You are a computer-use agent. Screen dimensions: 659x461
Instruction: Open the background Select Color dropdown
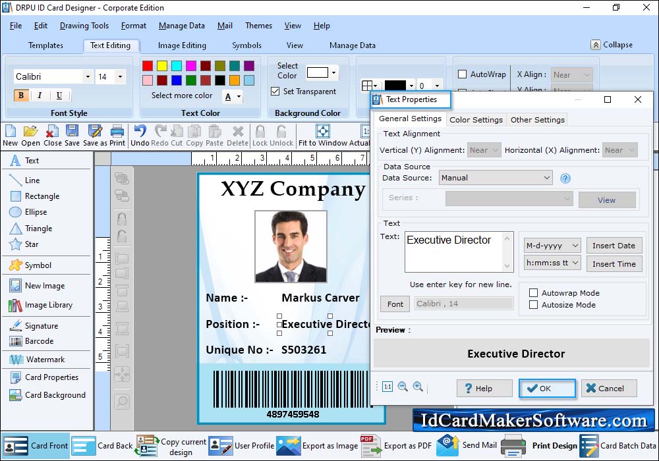pyautogui.click(x=333, y=73)
